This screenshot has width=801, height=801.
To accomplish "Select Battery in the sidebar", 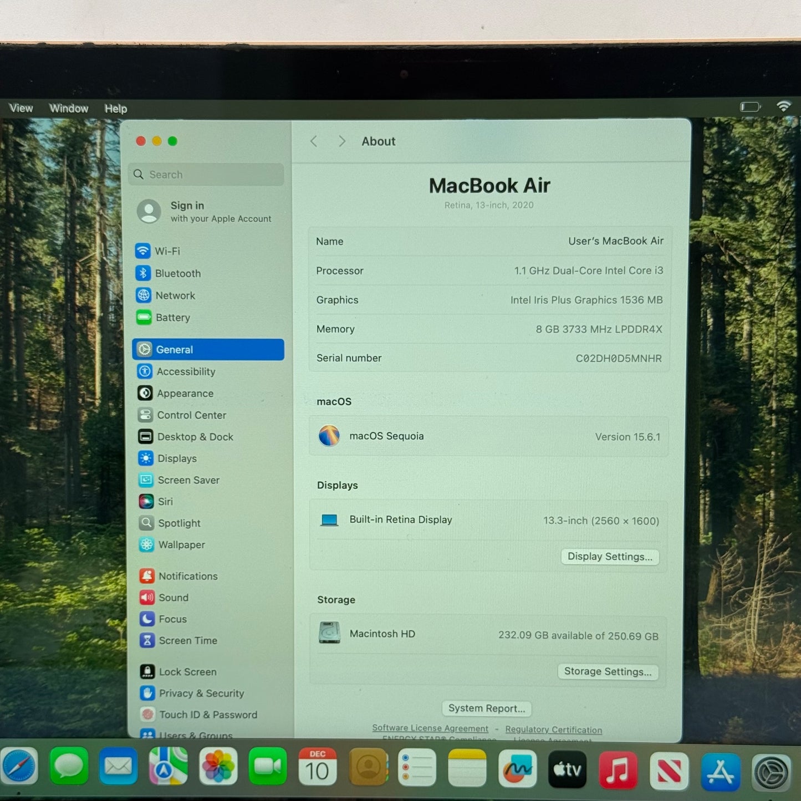I will pyautogui.click(x=172, y=318).
